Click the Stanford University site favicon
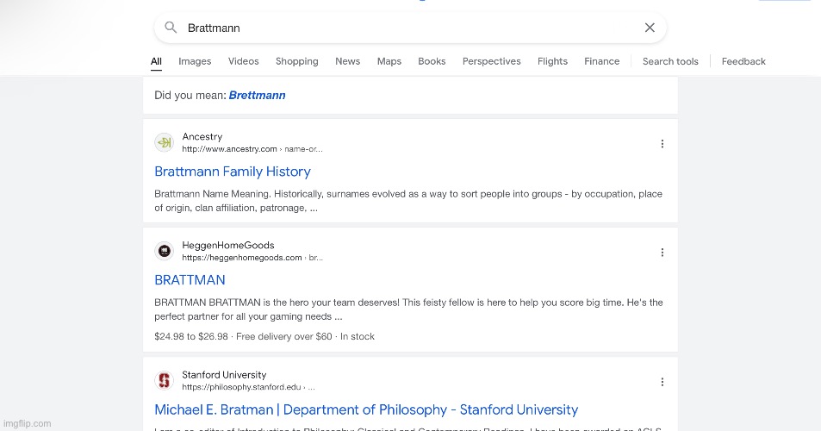 164,381
